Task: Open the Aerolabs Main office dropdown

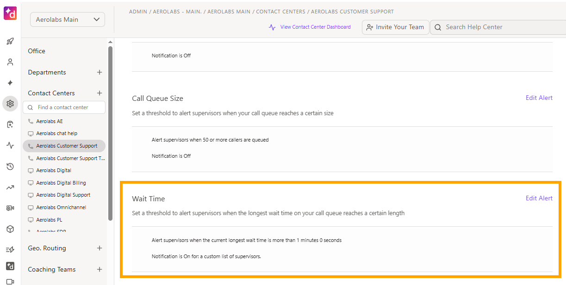Action: [x=68, y=19]
